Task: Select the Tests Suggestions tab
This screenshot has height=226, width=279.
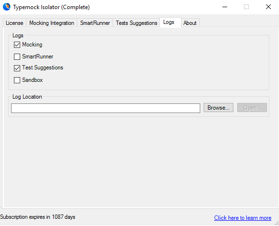Action: [x=136, y=23]
